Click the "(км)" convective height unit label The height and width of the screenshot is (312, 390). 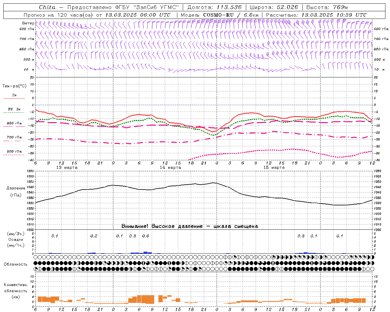(16, 297)
